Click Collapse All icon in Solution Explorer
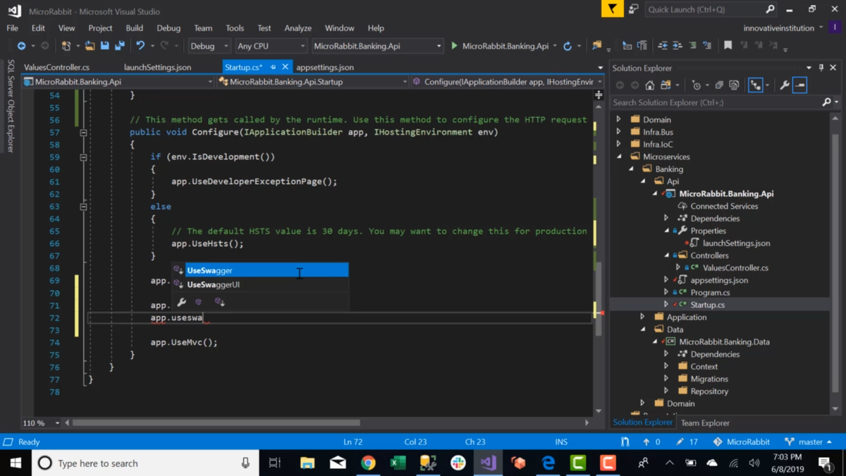Viewport: 846px width, 476px height. pos(719,85)
